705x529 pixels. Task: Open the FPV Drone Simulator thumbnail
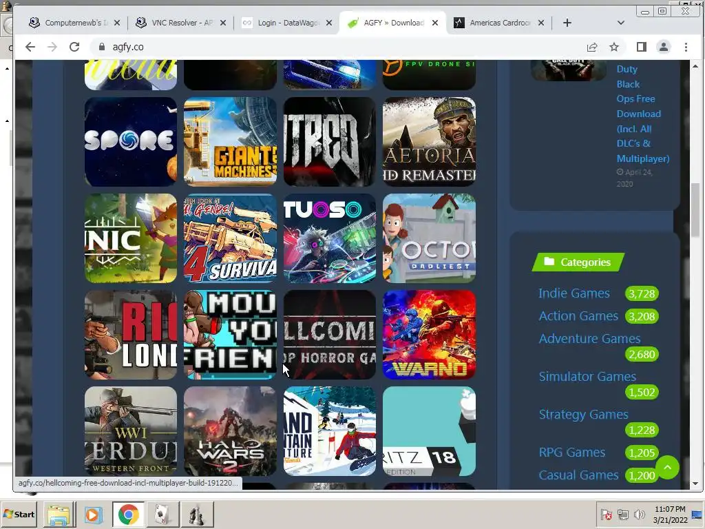click(x=429, y=74)
